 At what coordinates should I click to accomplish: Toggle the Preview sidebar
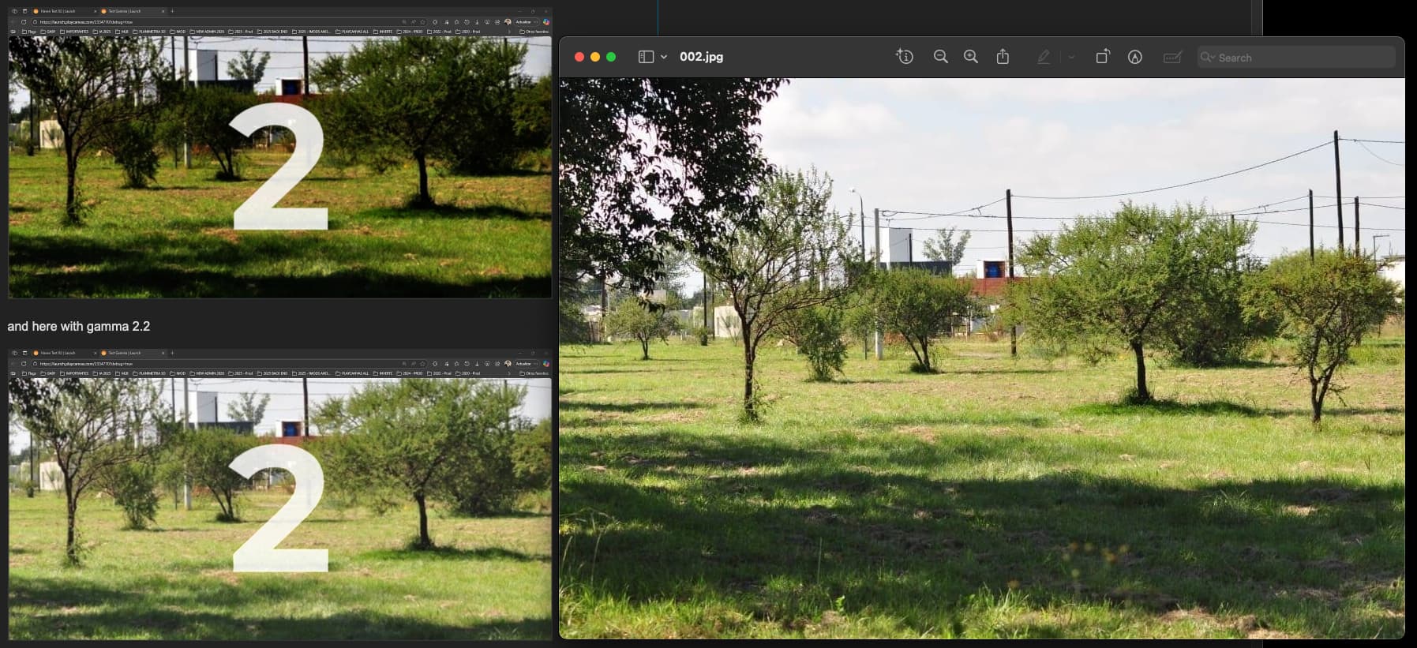[x=646, y=57]
